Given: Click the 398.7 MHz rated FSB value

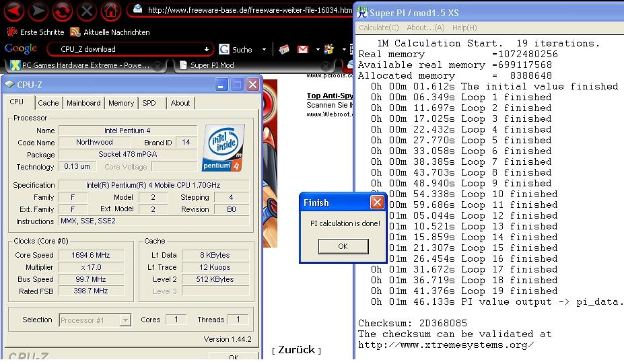Looking at the screenshot, I should (91, 291).
